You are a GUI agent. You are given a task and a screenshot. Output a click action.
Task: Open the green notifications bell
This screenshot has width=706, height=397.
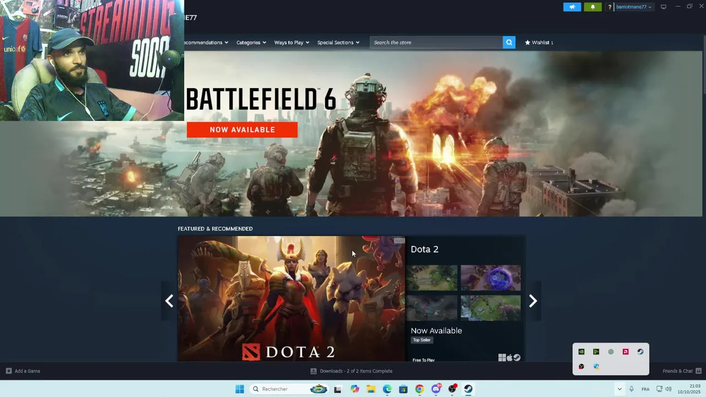[x=593, y=7]
